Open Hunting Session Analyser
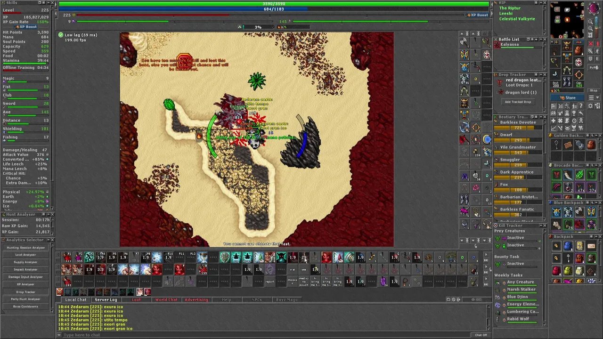 [x=26, y=248]
